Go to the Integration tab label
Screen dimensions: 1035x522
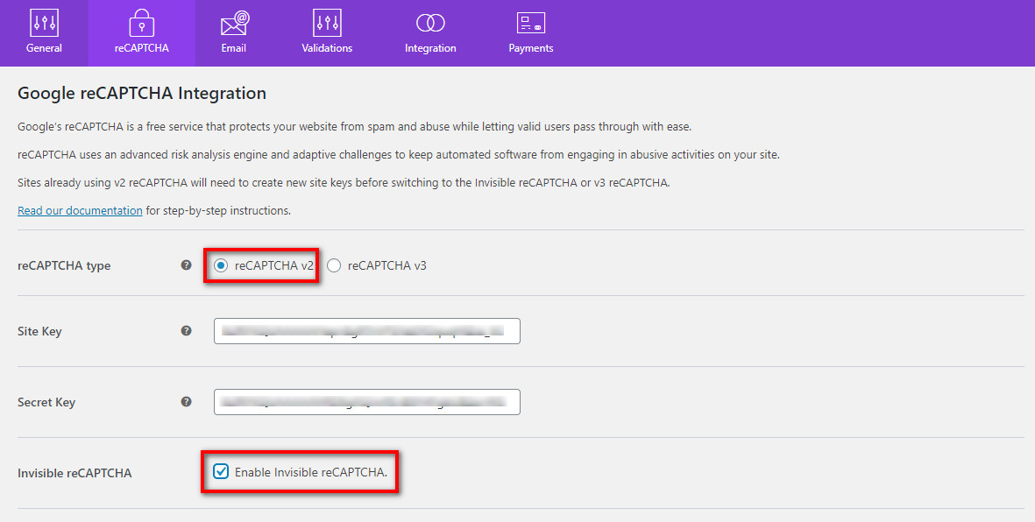point(430,48)
